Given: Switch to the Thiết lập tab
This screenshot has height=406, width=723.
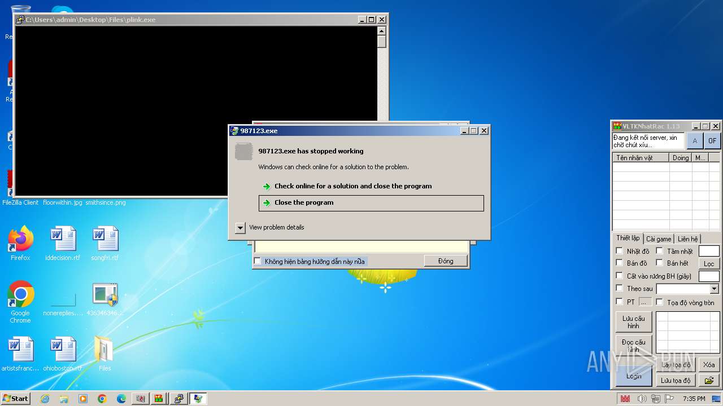Looking at the screenshot, I should click(x=628, y=239).
